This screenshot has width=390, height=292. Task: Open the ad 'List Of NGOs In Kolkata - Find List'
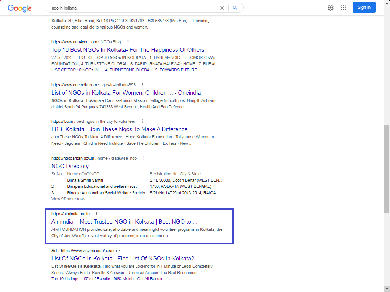(123, 258)
